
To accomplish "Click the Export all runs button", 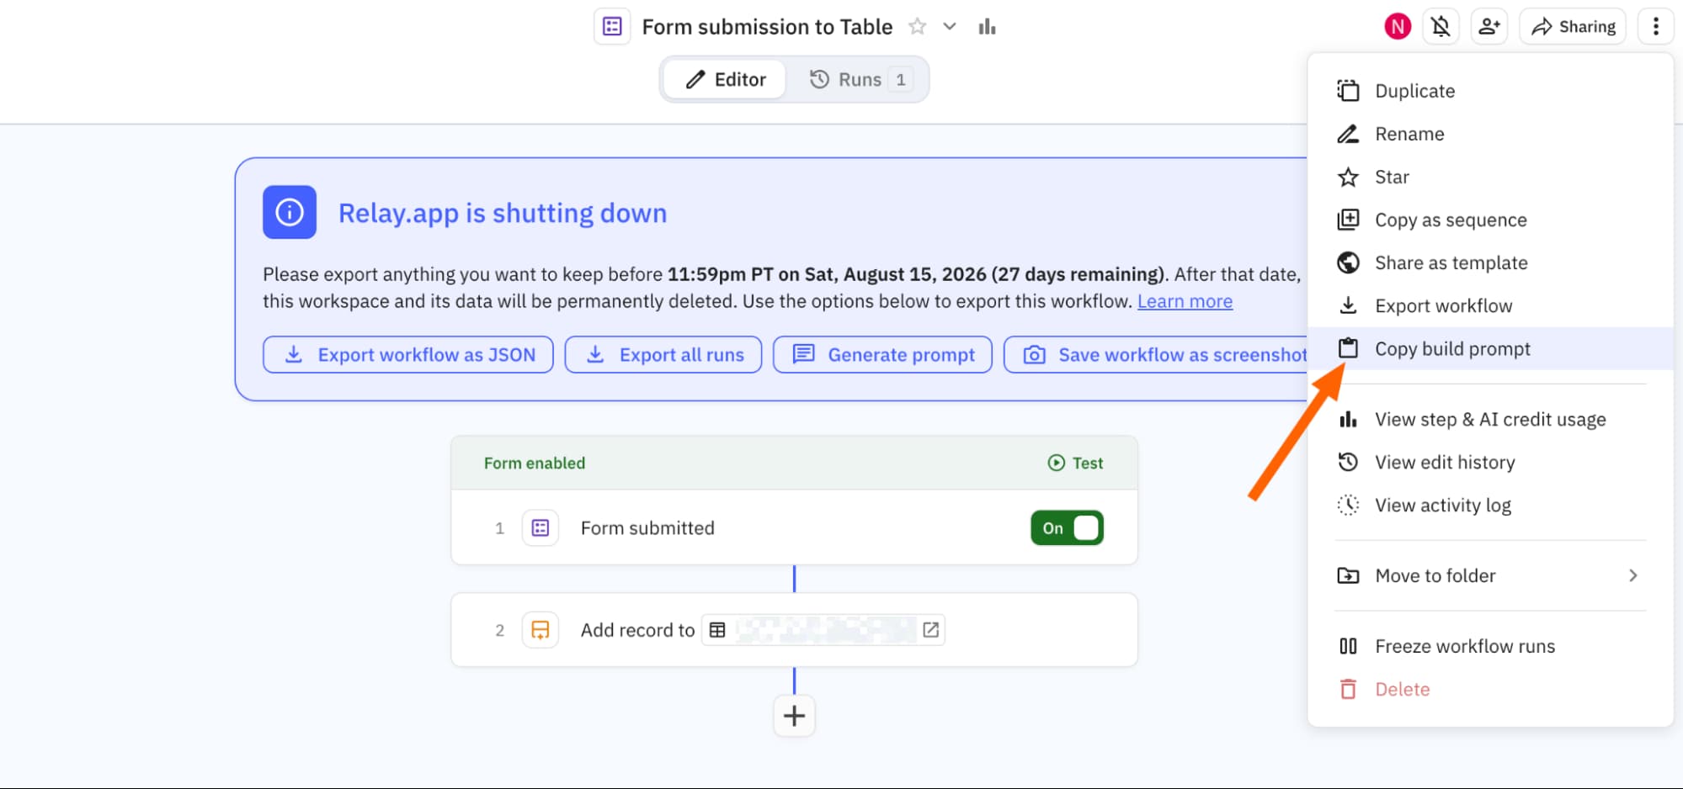I will click(x=663, y=354).
